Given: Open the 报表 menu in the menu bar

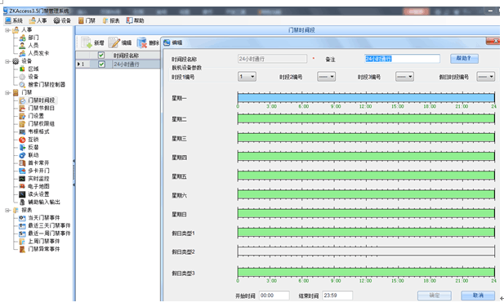Looking at the screenshot, I should coord(111,20).
